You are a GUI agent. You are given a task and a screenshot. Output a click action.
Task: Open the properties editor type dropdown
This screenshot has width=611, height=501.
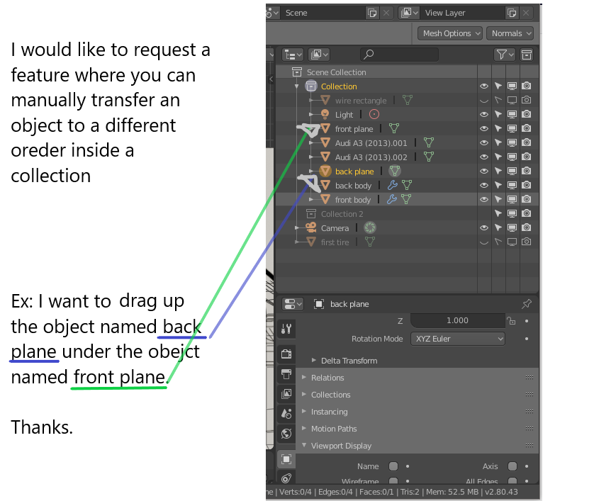pyautogui.click(x=292, y=304)
